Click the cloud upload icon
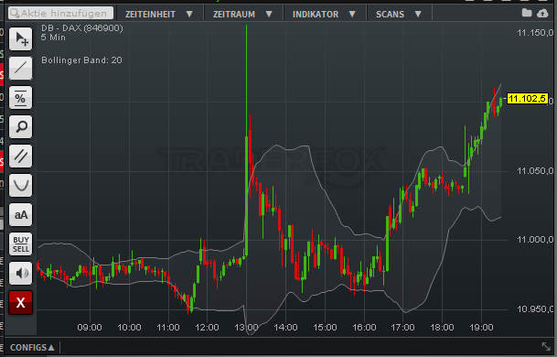 click(x=542, y=13)
